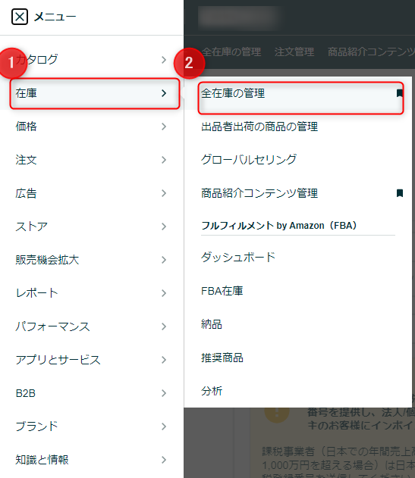This screenshot has width=415, height=478.
Task: Expand the ストア chevron arrow
Action: coord(164,227)
